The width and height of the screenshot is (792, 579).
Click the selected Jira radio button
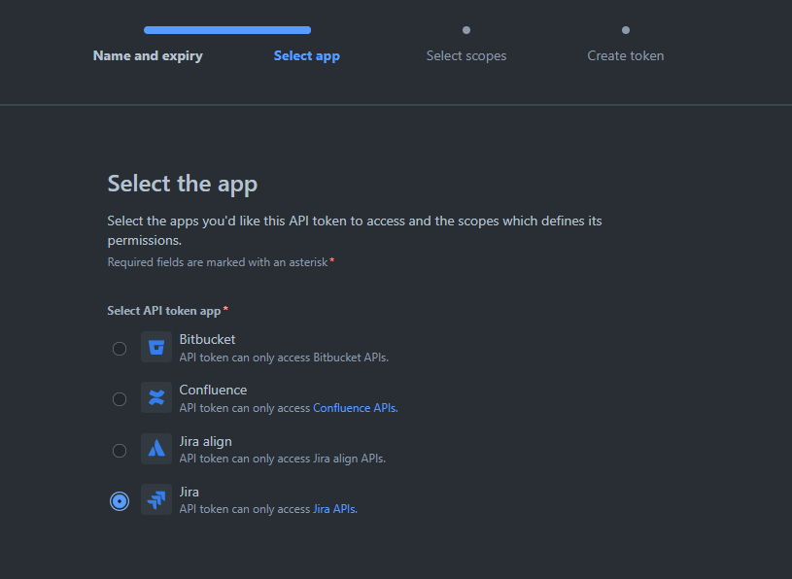pos(120,501)
